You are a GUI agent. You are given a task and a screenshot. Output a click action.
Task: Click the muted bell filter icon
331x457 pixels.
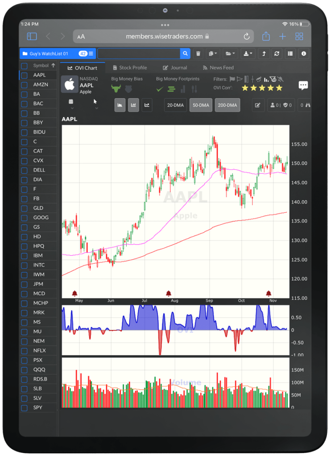(x=280, y=79)
